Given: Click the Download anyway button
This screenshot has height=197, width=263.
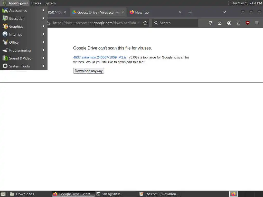Looking at the screenshot, I should (x=89, y=71).
